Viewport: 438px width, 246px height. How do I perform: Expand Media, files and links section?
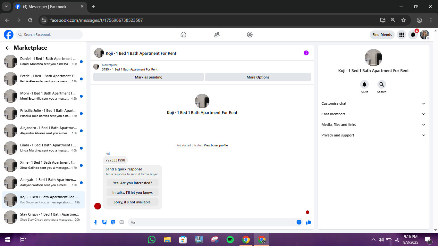[x=373, y=125]
